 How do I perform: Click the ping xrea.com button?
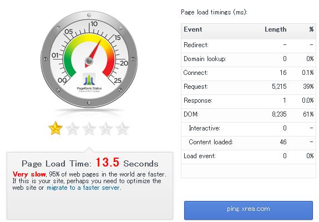[x=249, y=210]
